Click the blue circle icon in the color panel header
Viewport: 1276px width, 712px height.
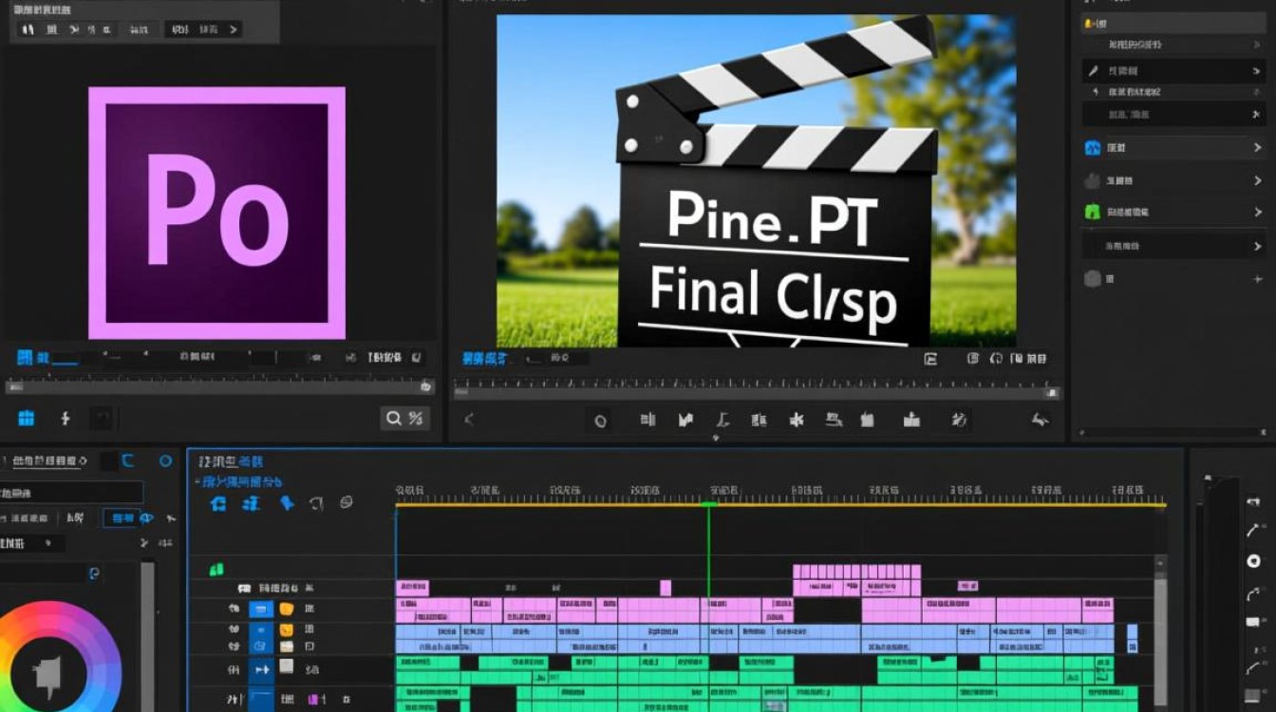point(166,461)
